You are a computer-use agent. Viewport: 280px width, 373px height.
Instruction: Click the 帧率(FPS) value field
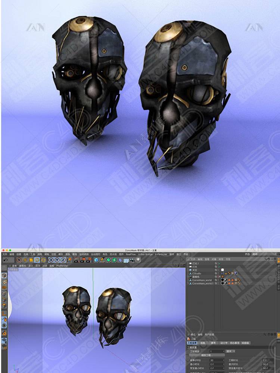217,360
